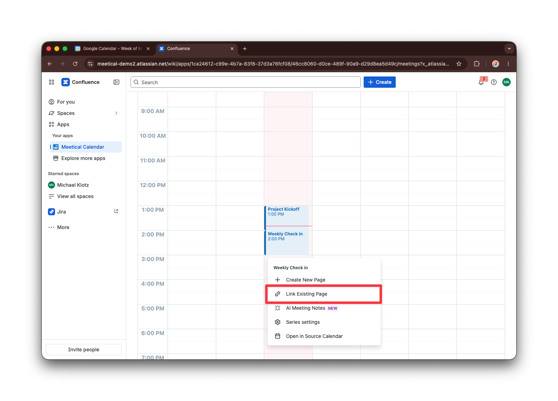The height and width of the screenshot is (401, 558).
Task: Click the Open in Source Calendar icon
Action: 278,336
